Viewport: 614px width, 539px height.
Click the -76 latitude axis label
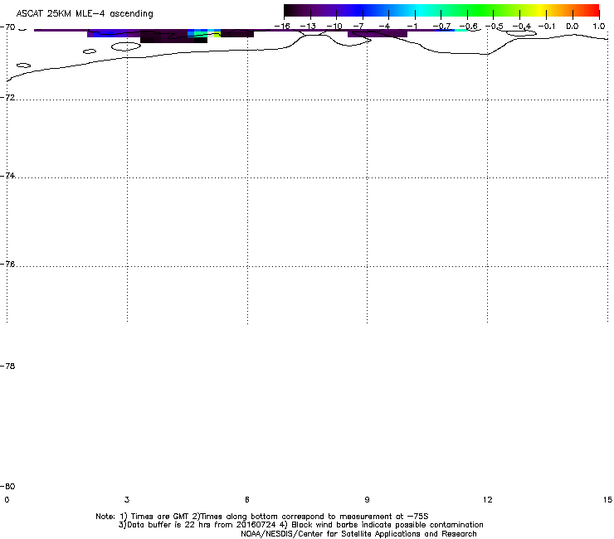coord(7,265)
